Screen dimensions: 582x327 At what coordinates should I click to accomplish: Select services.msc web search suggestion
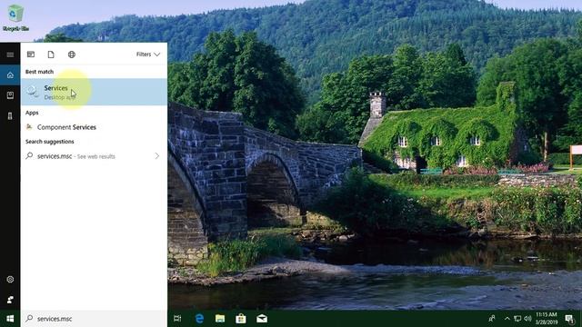point(94,156)
